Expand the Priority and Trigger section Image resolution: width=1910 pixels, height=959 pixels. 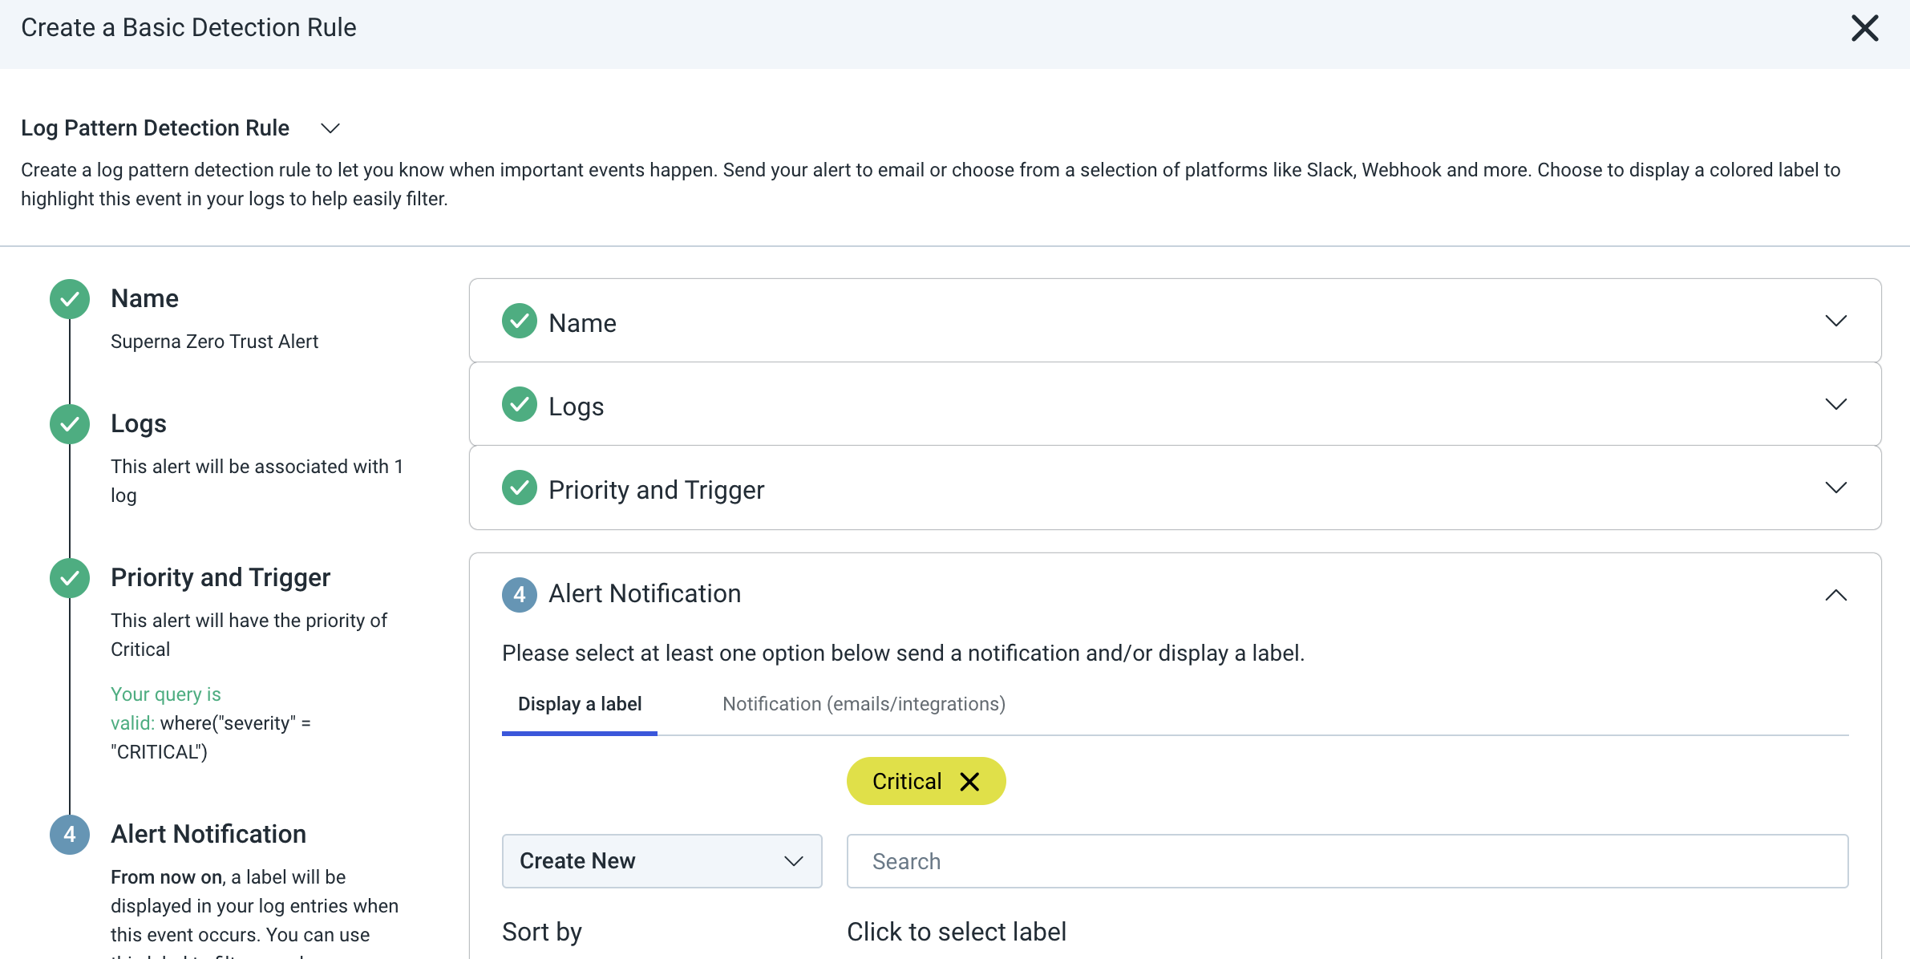point(1836,488)
